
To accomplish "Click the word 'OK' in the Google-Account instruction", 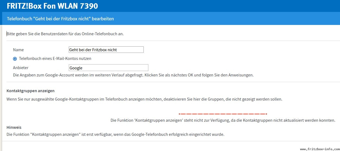I will pos(191,75).
